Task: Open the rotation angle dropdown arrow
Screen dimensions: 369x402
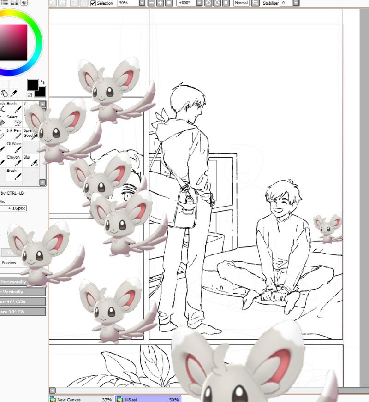Action: pyautogui.click(x=199, y=3)
